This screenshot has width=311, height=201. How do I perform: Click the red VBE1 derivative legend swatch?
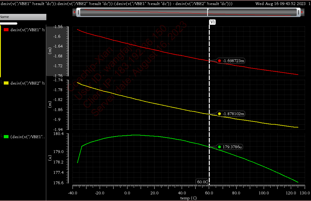[6, 30]
